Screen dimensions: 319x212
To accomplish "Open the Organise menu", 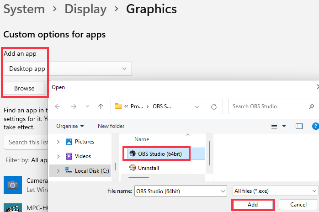I will click(70, 126).
